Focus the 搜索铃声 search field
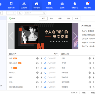95x95 pixels. [x=35, y=13]
